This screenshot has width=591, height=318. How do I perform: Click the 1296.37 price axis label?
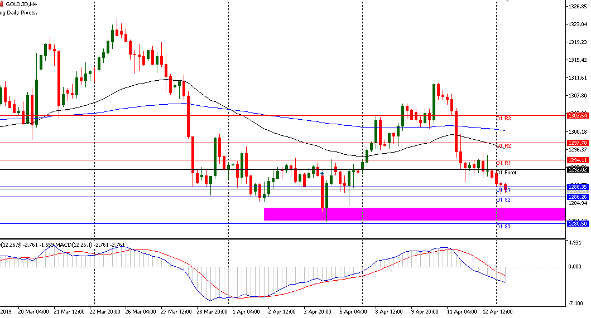(x=578, y=149)
